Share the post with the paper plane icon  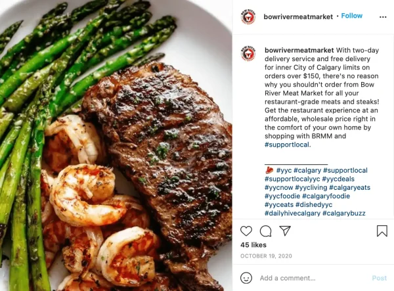click(x=285, y=231)
